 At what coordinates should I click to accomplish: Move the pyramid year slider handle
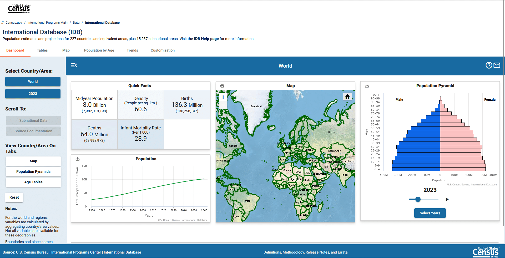pos(418,199)
